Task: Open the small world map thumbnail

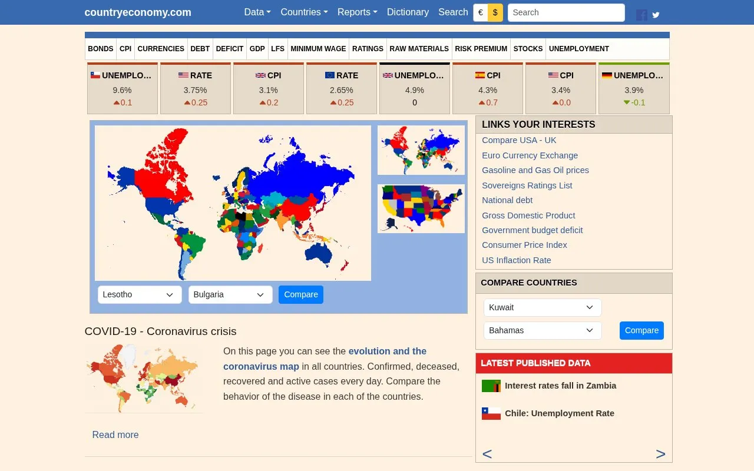Action: point(421,150)
